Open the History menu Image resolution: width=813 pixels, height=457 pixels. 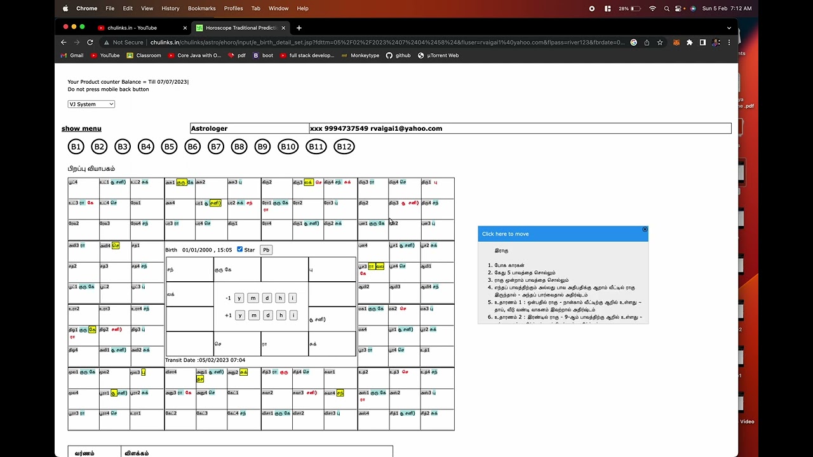pyautogui.click(x=170, y=8)
